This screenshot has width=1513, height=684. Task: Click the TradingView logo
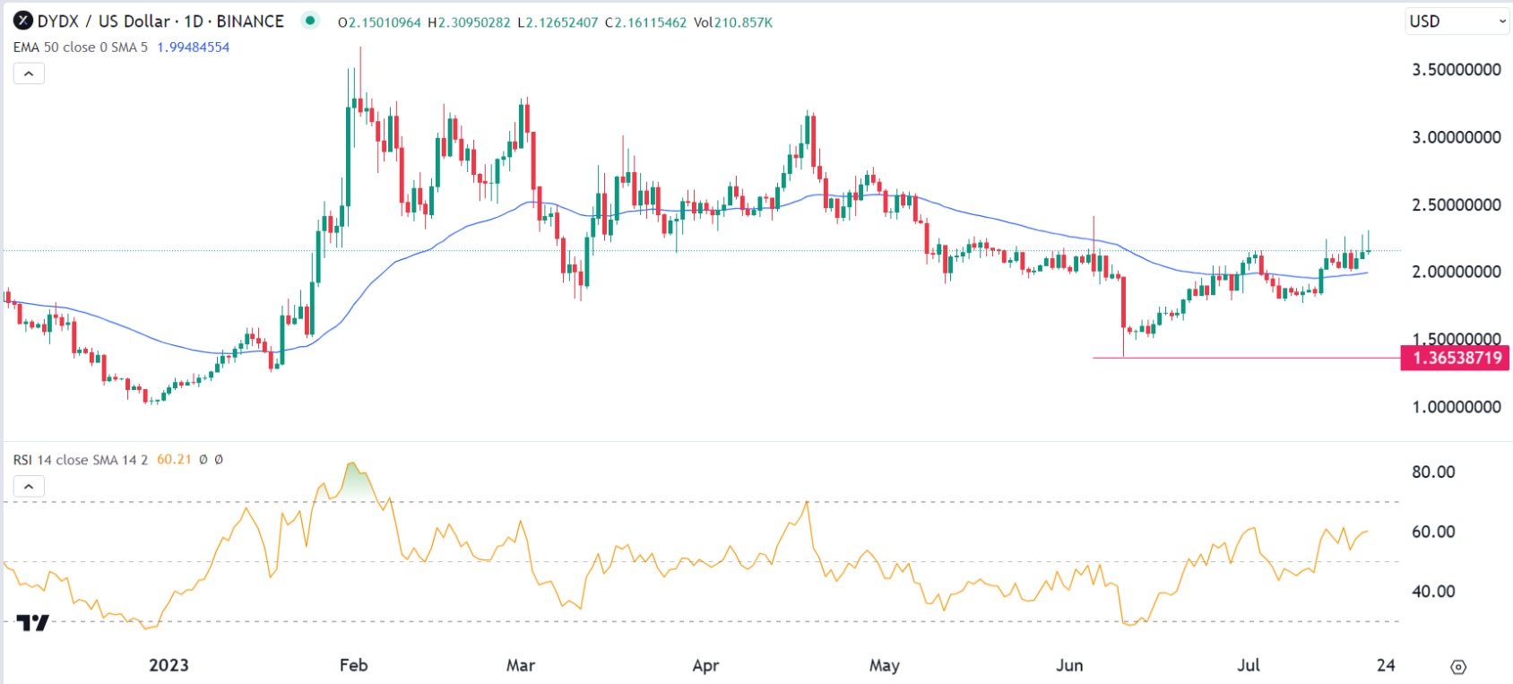click(x=34, y=622)
